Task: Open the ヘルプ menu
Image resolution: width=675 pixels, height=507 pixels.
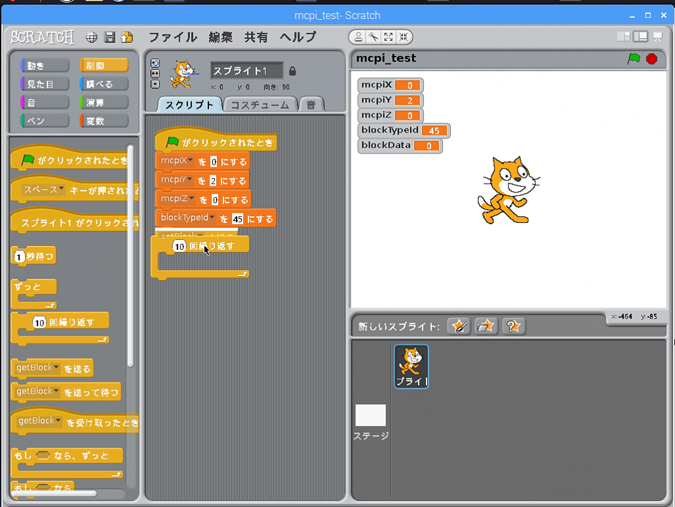Action: click(x=298, y=38)
